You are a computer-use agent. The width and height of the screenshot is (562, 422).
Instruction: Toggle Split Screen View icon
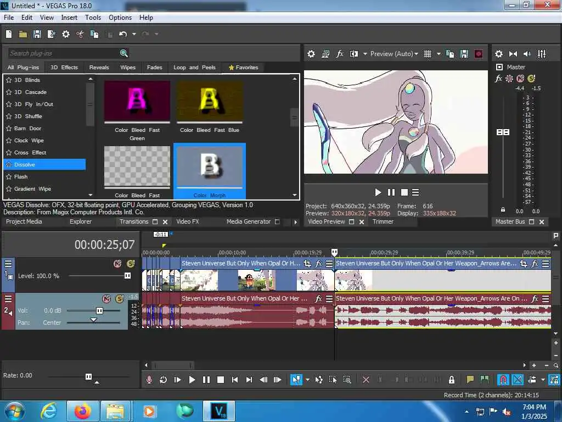point(354,54)
